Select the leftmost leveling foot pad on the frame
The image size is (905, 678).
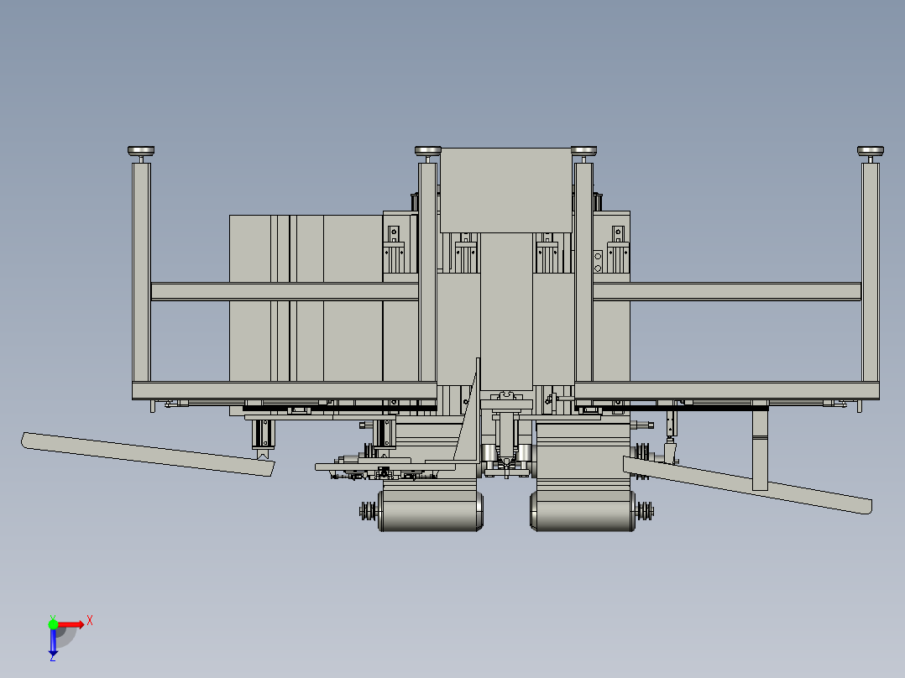point(141,150)
